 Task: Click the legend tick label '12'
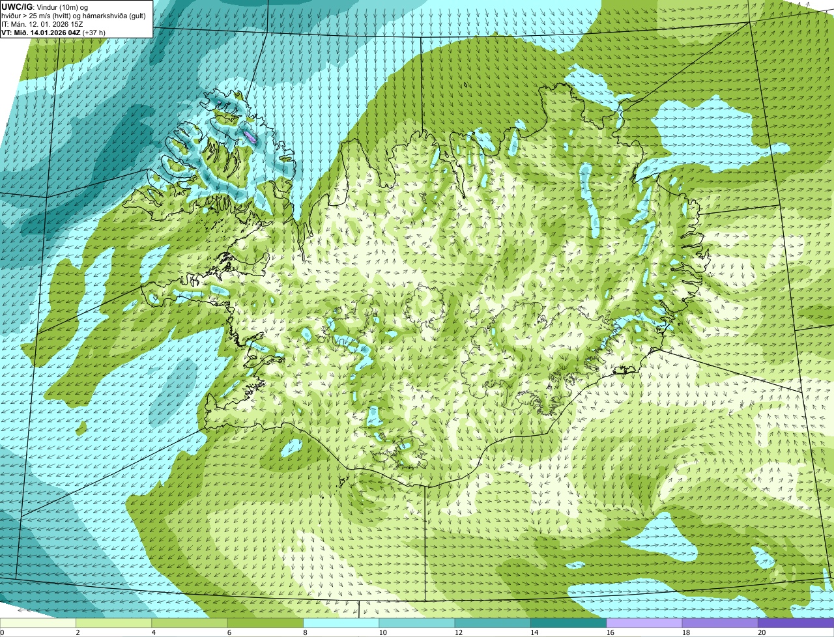457,632
